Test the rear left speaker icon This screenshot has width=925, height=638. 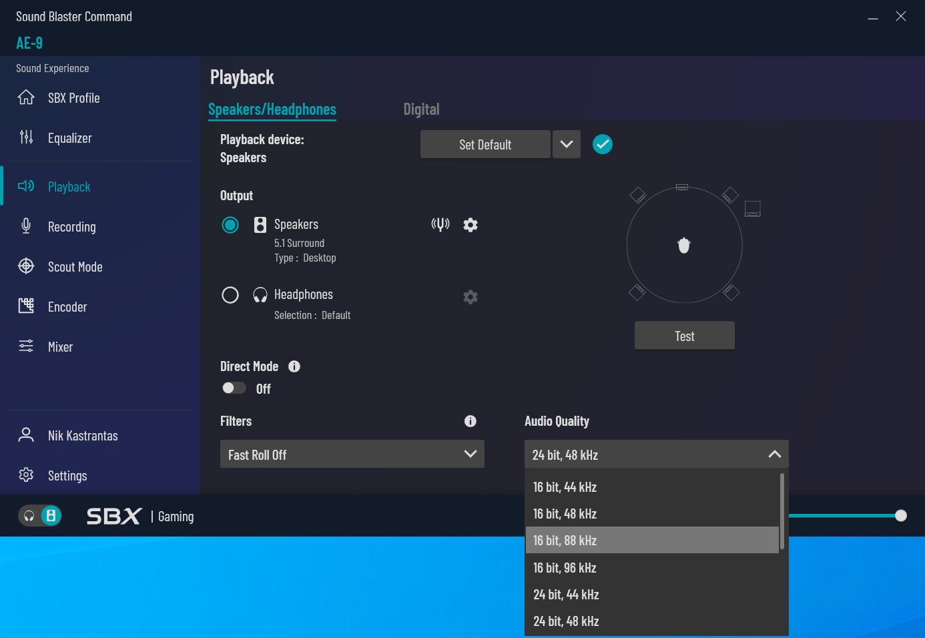pos(637,292)
